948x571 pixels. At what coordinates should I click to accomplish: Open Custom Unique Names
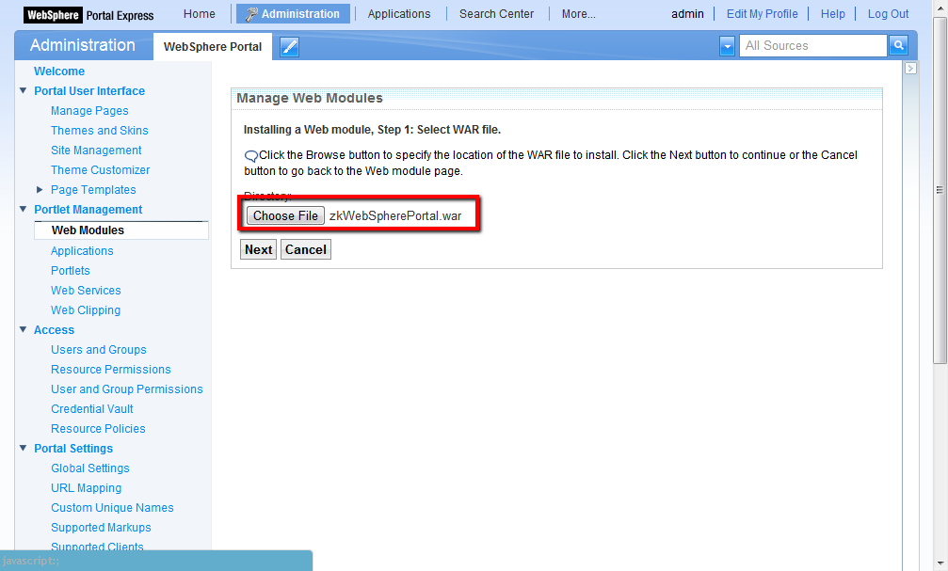tap(112, 508)
